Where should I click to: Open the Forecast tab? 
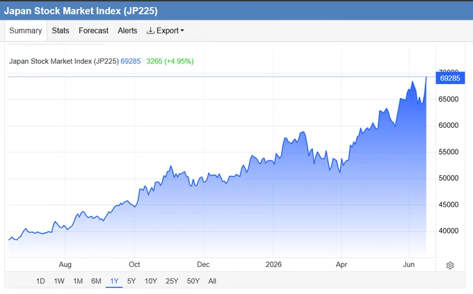pyautogui.click(x=93, y=31)
